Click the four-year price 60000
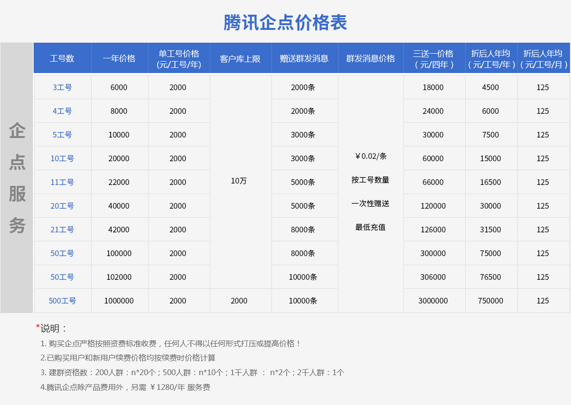Screen dimensions: 571x405 pyautogui.click(x=433, y=158)
